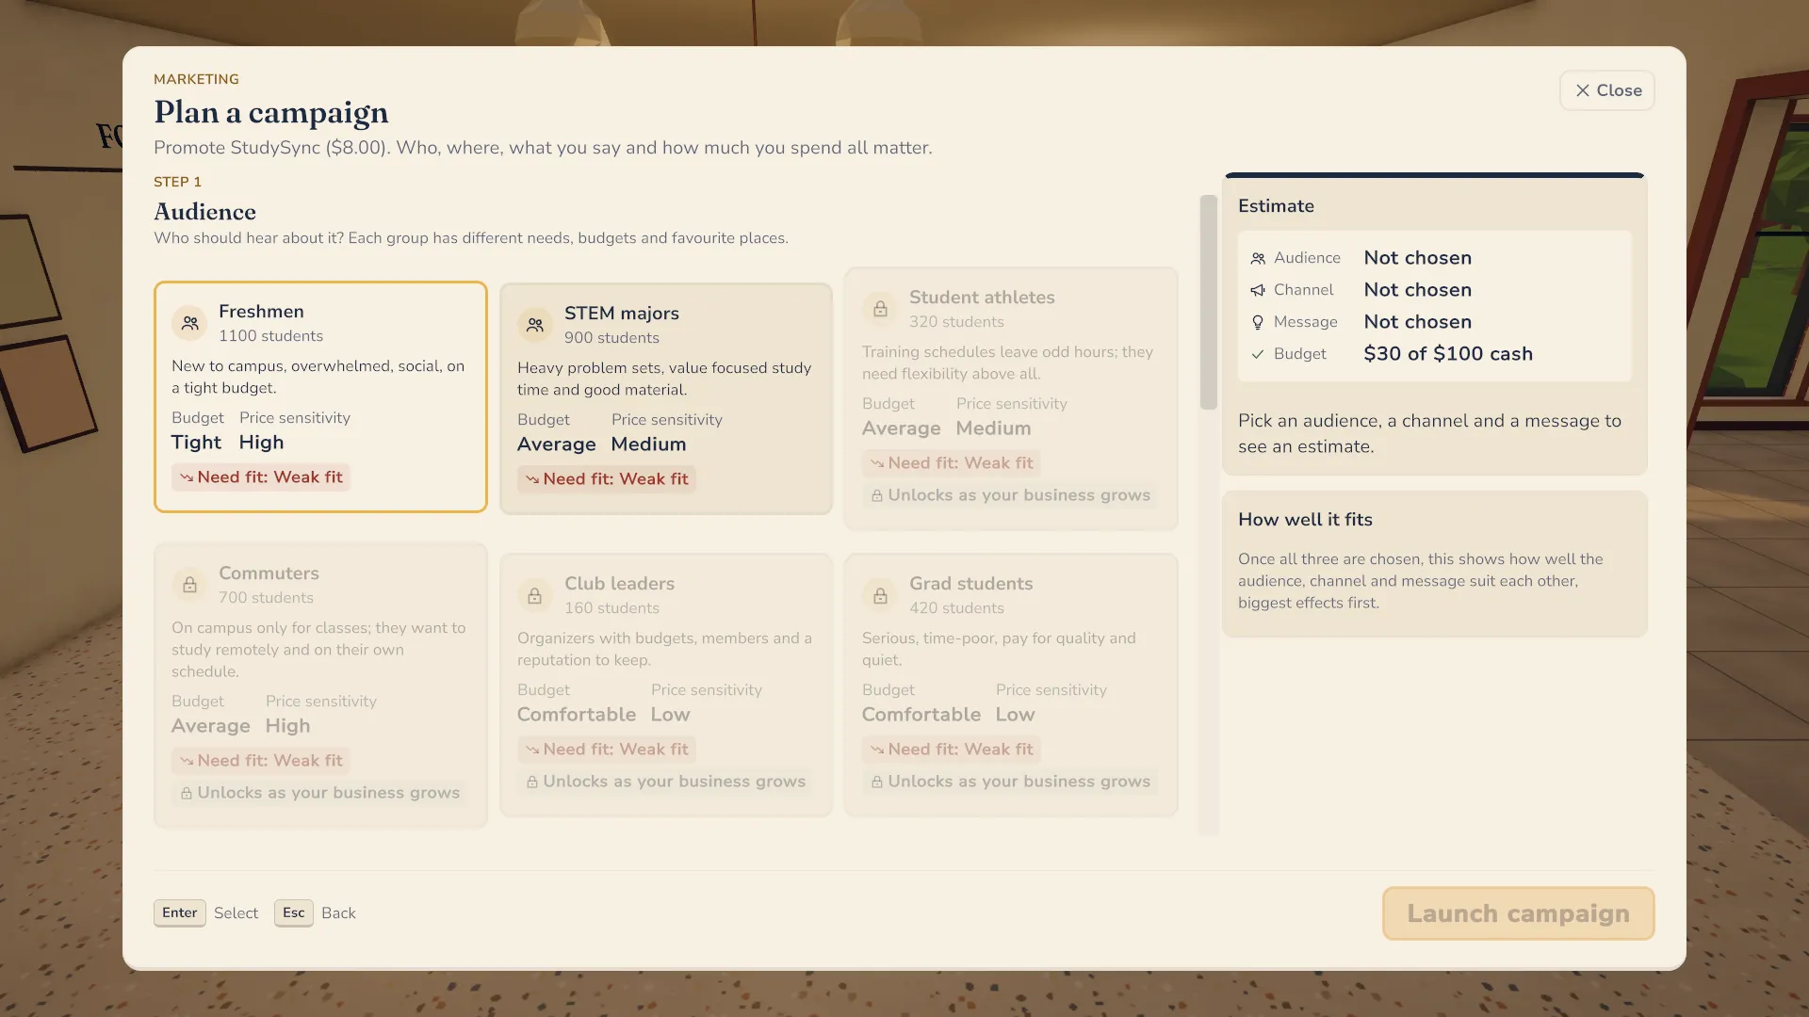
Task: Click 'Not chosen' next to Audience
Action: (x=1417, y=258)
